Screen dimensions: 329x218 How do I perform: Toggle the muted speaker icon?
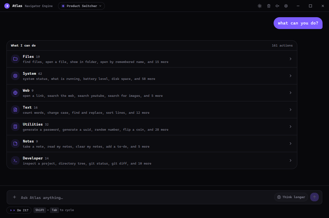pos(277,6)
